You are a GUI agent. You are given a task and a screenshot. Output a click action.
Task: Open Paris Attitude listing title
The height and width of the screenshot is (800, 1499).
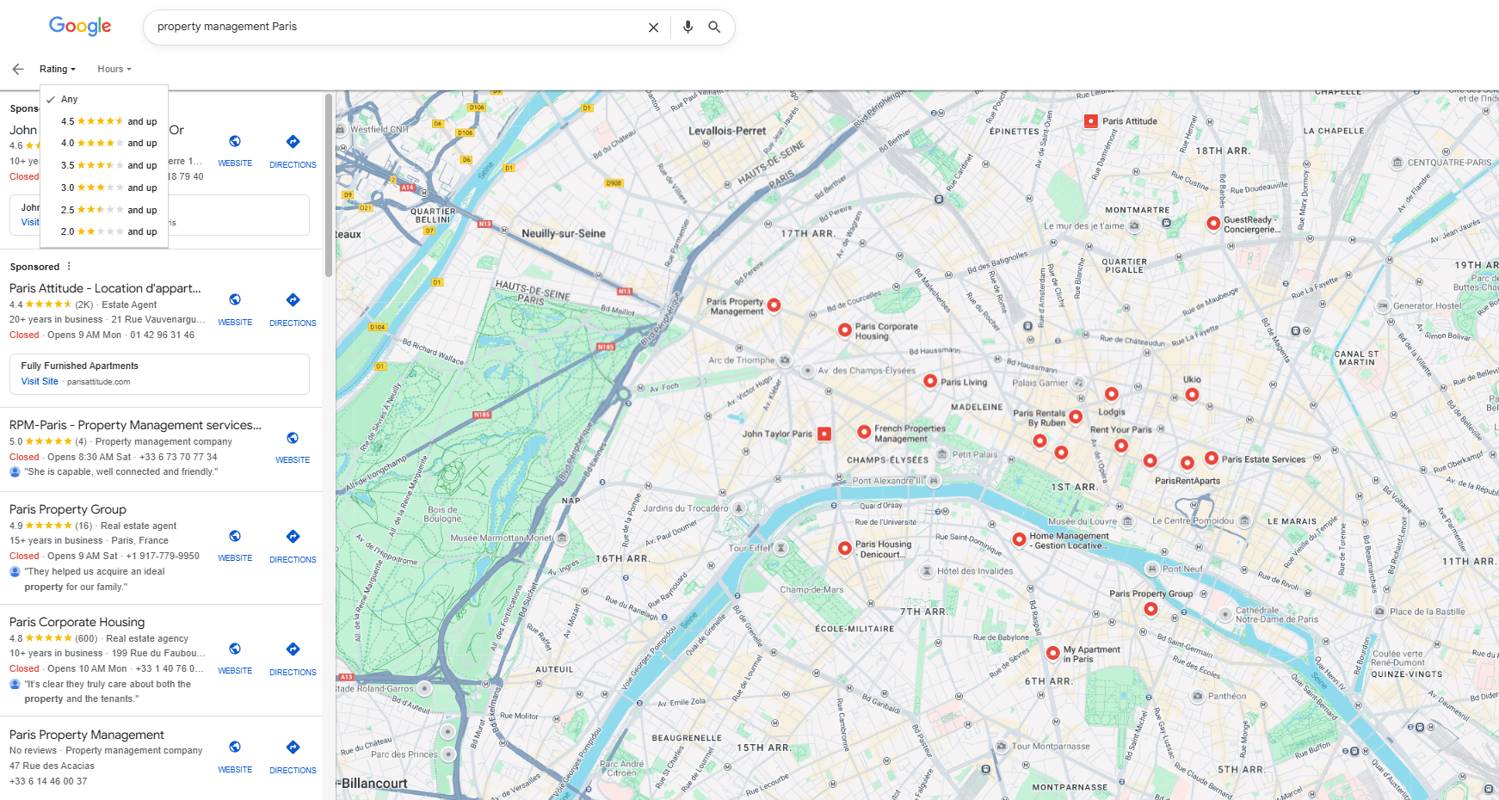pos(105,288)
